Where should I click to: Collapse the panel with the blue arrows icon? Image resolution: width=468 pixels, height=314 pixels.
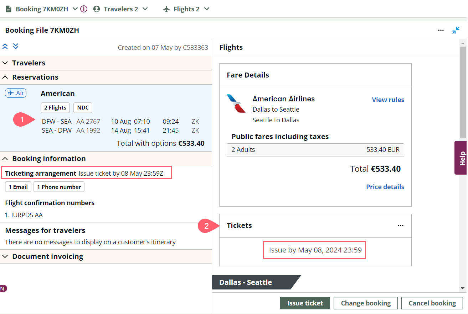point(456,30)
